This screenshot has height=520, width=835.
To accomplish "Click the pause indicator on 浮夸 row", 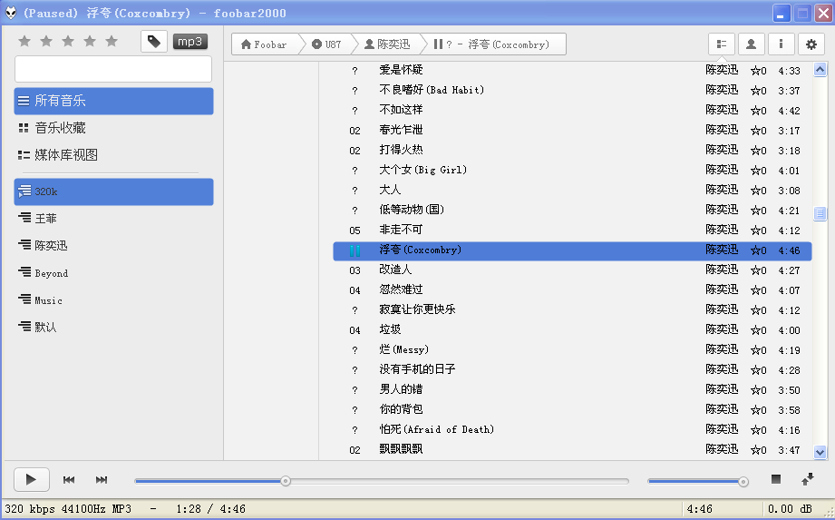I will pyautogui.click(x=354, y=250).
